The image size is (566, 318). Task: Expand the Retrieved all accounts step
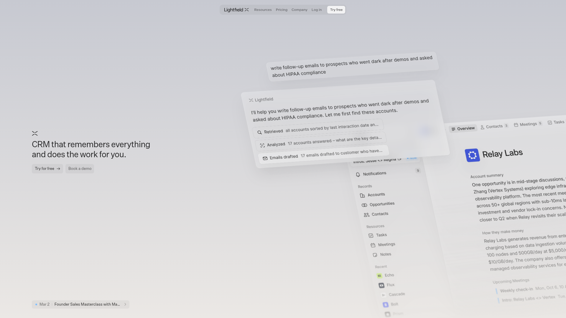pos(318,129)
